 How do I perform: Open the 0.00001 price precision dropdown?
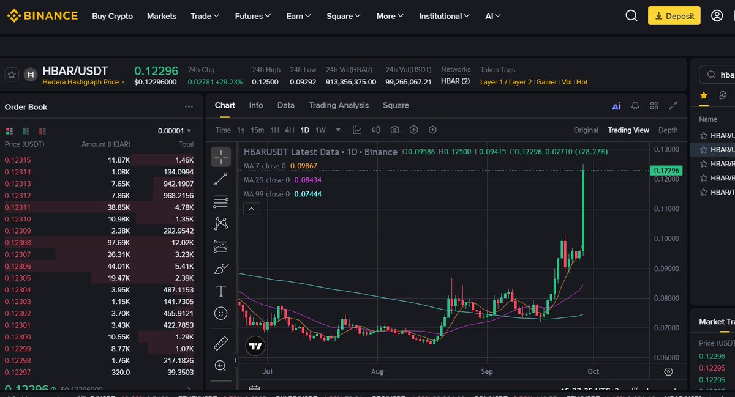coord(175,131)
